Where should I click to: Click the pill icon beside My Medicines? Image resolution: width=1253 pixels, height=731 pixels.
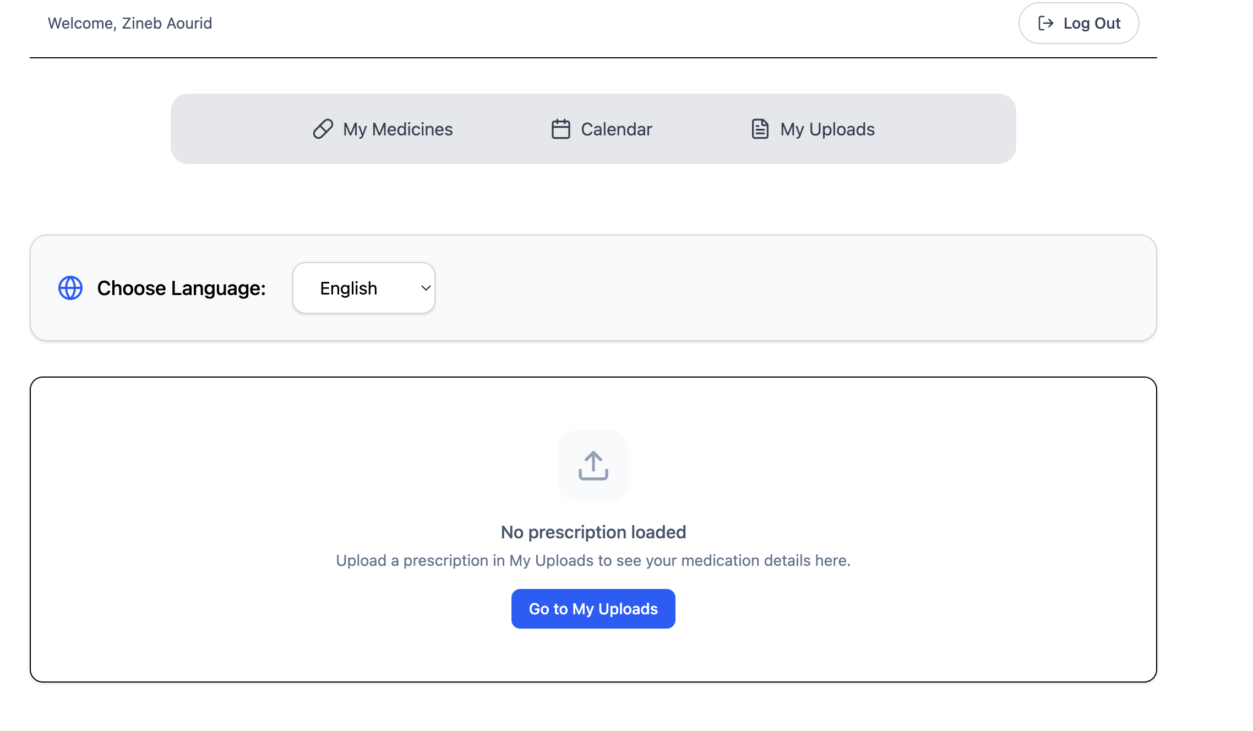tap(323, 129)
